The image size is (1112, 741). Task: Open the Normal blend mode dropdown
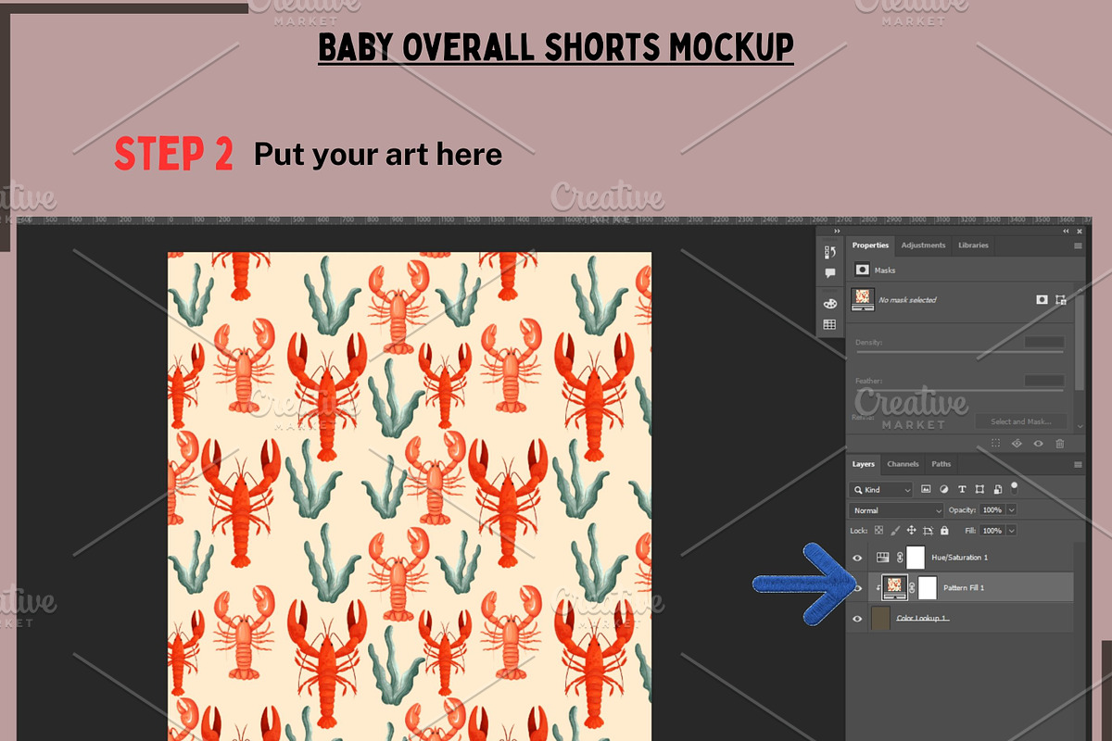[896, 510]
